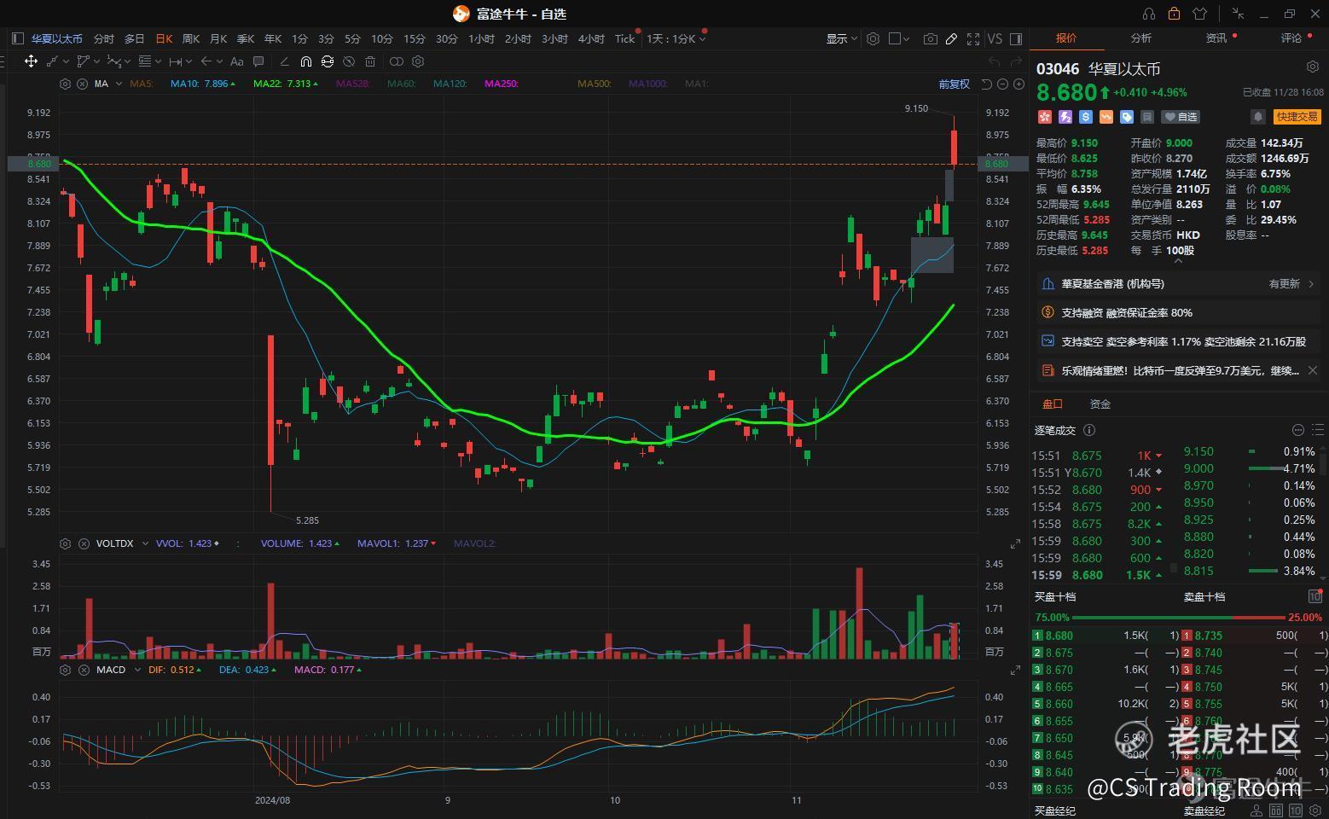Remove the MA indicator from chart

(83, 84)
